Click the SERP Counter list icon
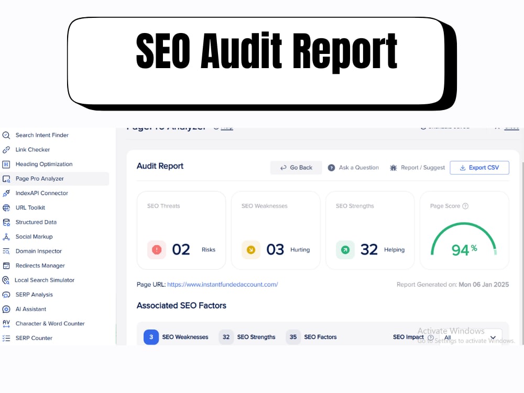 coord(6,338)
